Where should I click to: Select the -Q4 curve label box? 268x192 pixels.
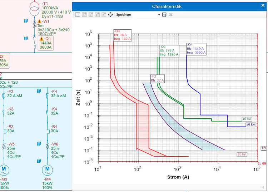(123, 35)
